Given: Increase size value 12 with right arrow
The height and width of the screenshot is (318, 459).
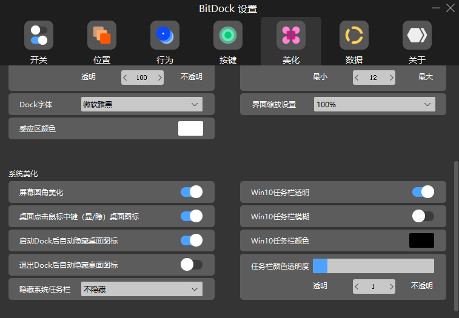Looking at the screenshot, I should tap(391, 78).
